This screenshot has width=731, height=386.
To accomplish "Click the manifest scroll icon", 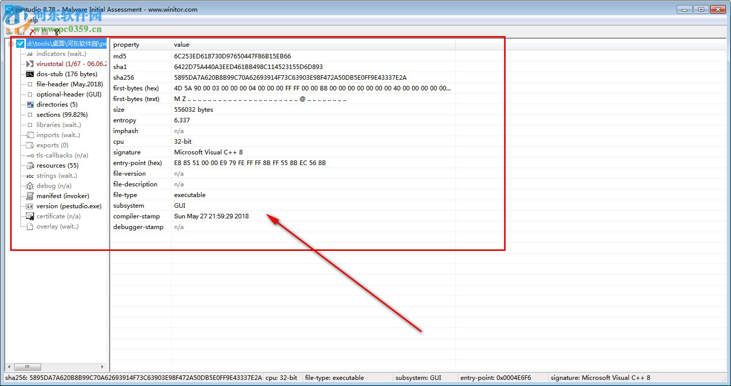I will click(29, 196).
